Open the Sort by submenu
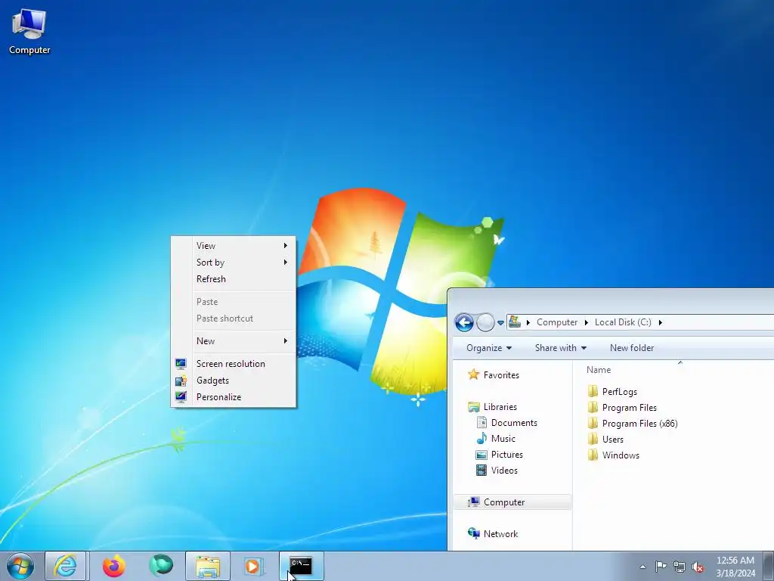The width and height of the screenshot is (774, 581). (234, 263)
